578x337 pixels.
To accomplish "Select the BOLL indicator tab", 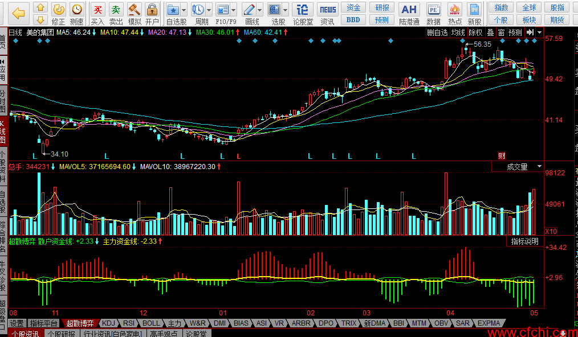I will click(151, 323).
